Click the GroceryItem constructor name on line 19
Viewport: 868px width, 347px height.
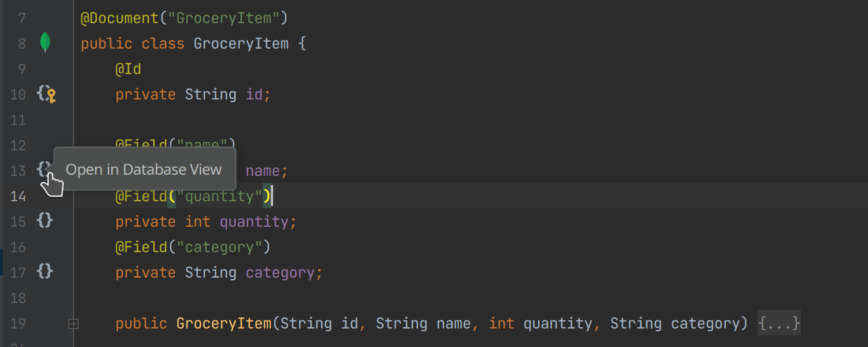click(x=223, y=323)
